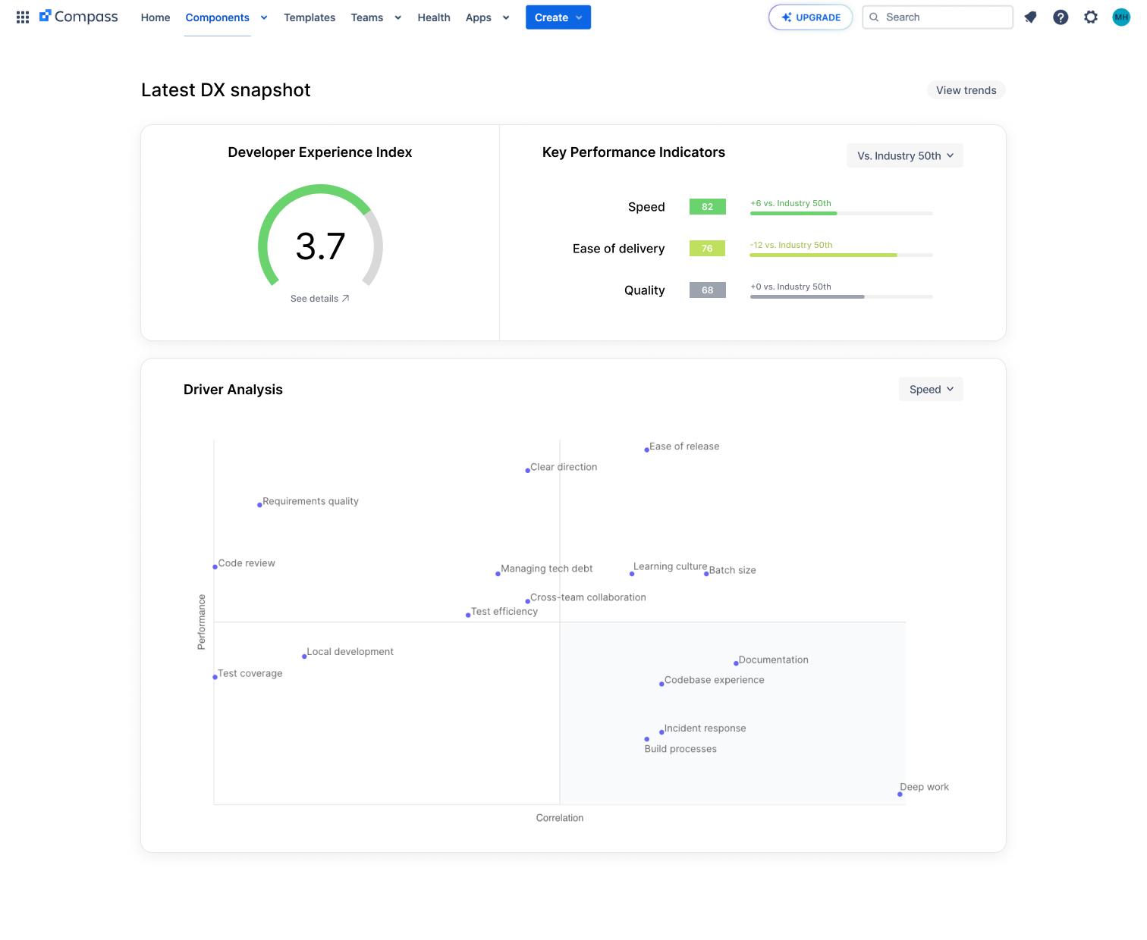Image resolution: width=1147 pixels, height=940 pixels.
Task: Open the Vs. Industry 50th comparison dropdown
Action: 904,155
